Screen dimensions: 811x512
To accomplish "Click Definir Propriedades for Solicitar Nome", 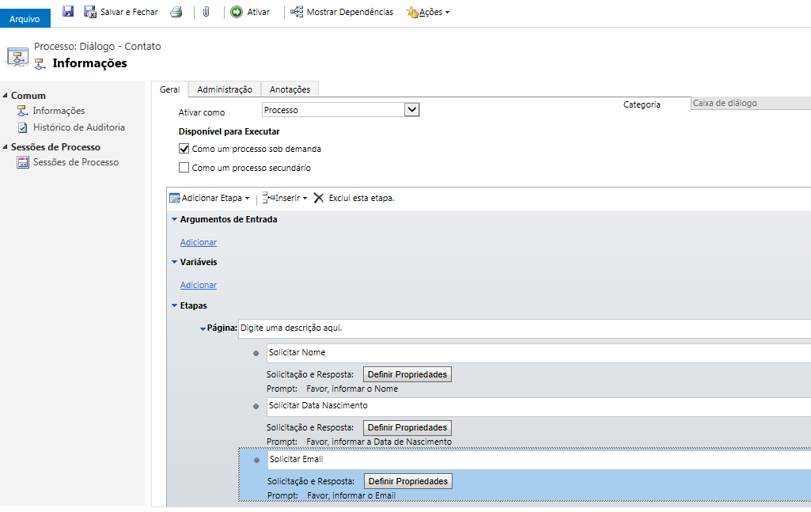I will click(407, 374).
